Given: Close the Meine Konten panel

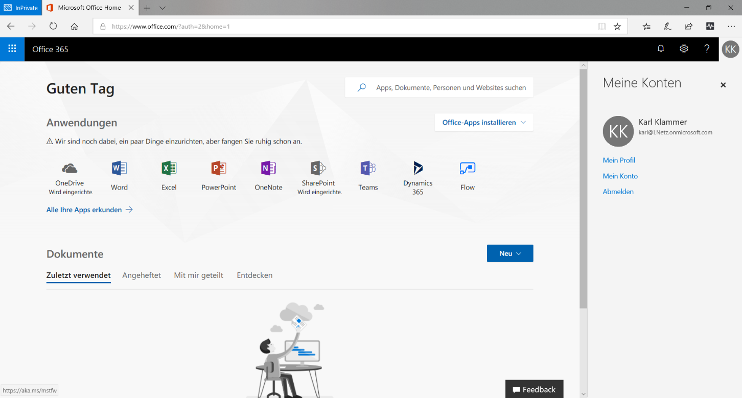Looking at the screenshot, I should 723,85.
